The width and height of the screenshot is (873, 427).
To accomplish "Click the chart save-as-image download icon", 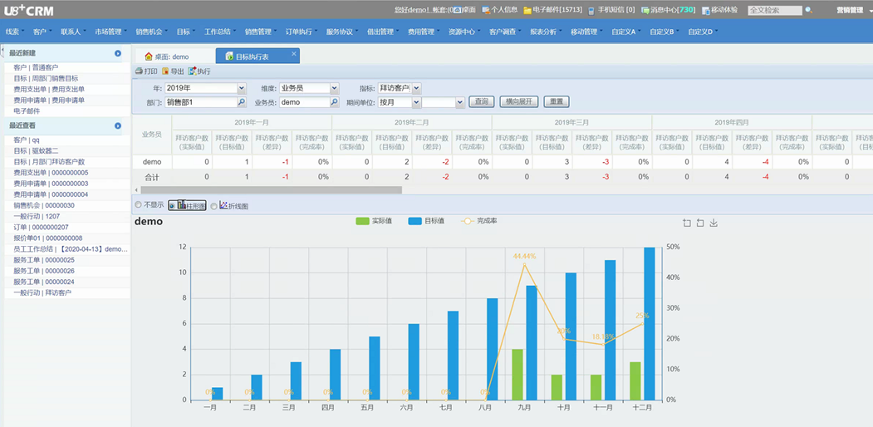I will [714, 223].
